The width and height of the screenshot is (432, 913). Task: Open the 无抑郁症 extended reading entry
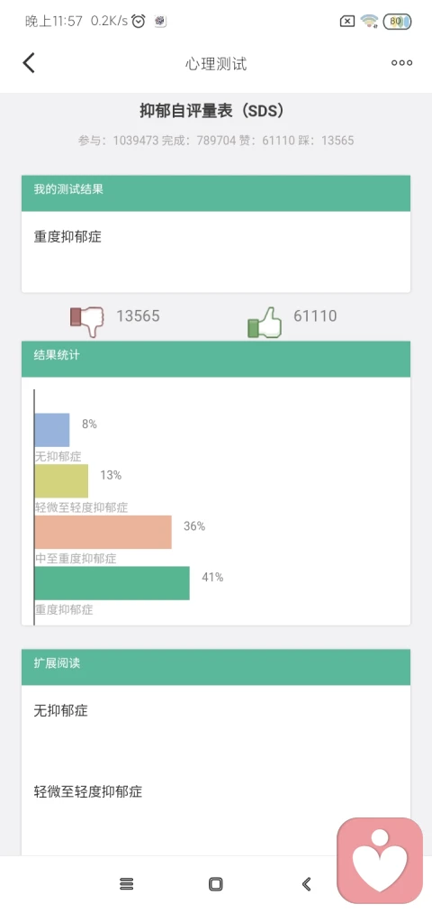tap(61, 710)
